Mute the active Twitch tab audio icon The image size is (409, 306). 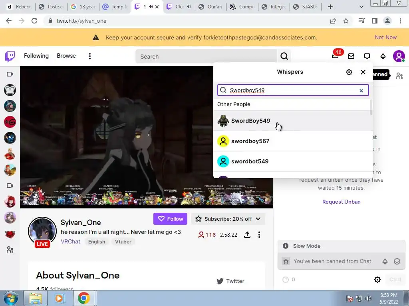tap(151, 7)
